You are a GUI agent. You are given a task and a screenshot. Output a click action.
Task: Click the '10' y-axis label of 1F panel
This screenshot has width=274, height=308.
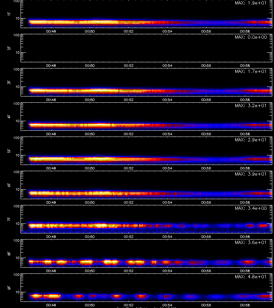click(x=17, y=18)
